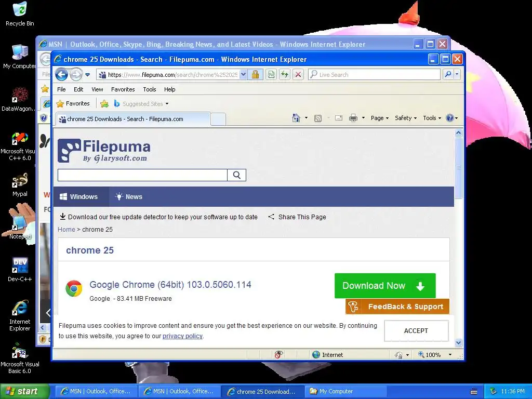The width and height of the screenshot is (532, 399).
Task: Open Google Chrome (64bit) 103.0.5060.114 link
Action: coord(170,285)
